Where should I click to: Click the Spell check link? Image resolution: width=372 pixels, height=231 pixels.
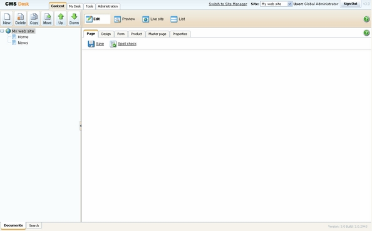[x=127, y=44]
